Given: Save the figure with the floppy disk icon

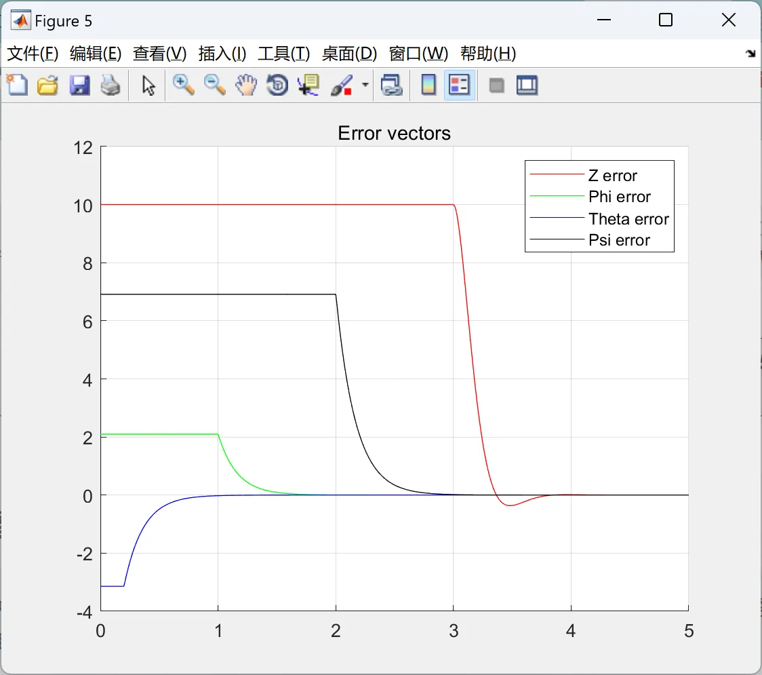Looking at the screenshot, I should click(x=79, y=85).
